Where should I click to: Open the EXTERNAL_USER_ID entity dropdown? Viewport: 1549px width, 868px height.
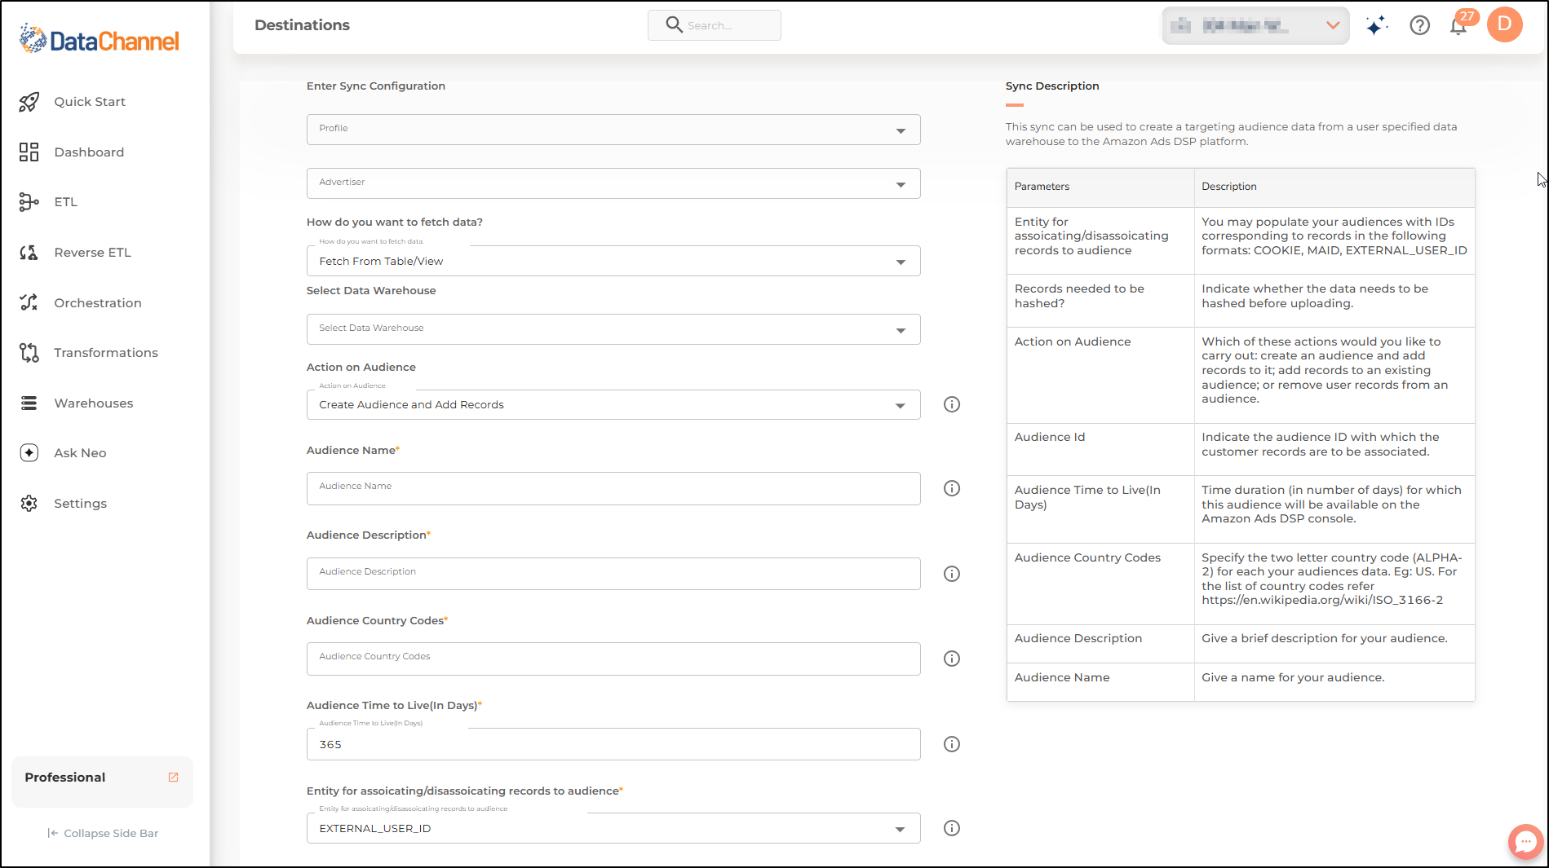(x=613, y=828)
